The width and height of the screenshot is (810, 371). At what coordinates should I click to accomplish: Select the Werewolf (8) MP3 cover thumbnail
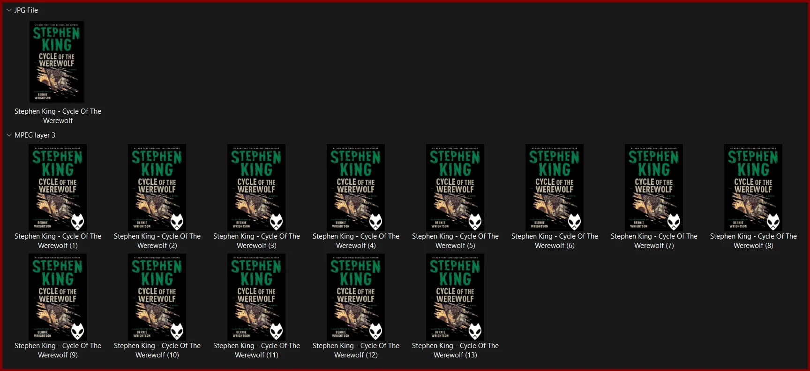pyautogui.click(x=753, y=188)
